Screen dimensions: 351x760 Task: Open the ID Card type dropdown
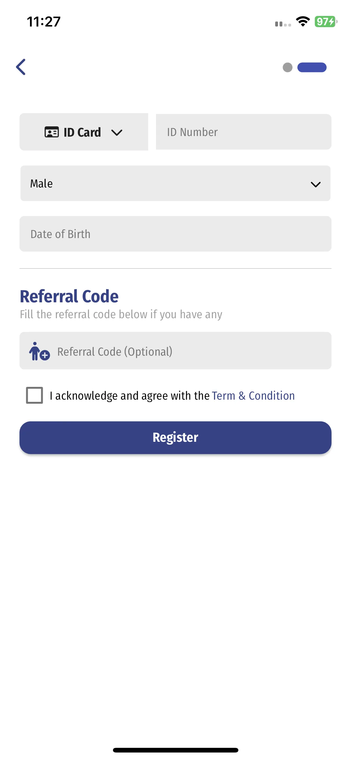[x=83, y=132]
